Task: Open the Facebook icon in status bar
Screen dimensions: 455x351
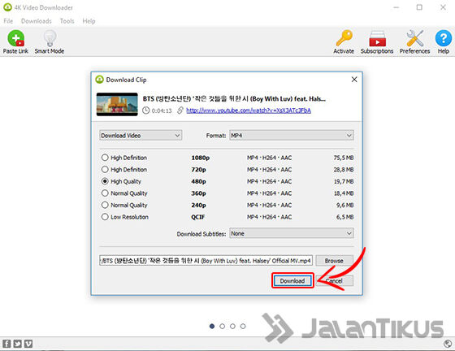Action: click(6, 344)
